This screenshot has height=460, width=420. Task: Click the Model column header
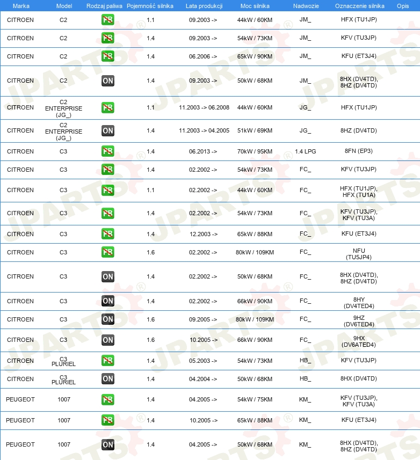tap(64, 6)
